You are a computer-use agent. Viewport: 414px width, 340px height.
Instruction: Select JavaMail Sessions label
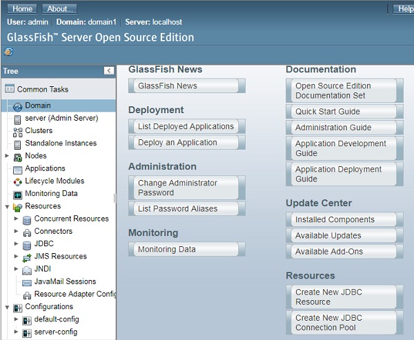coord(66,281)
